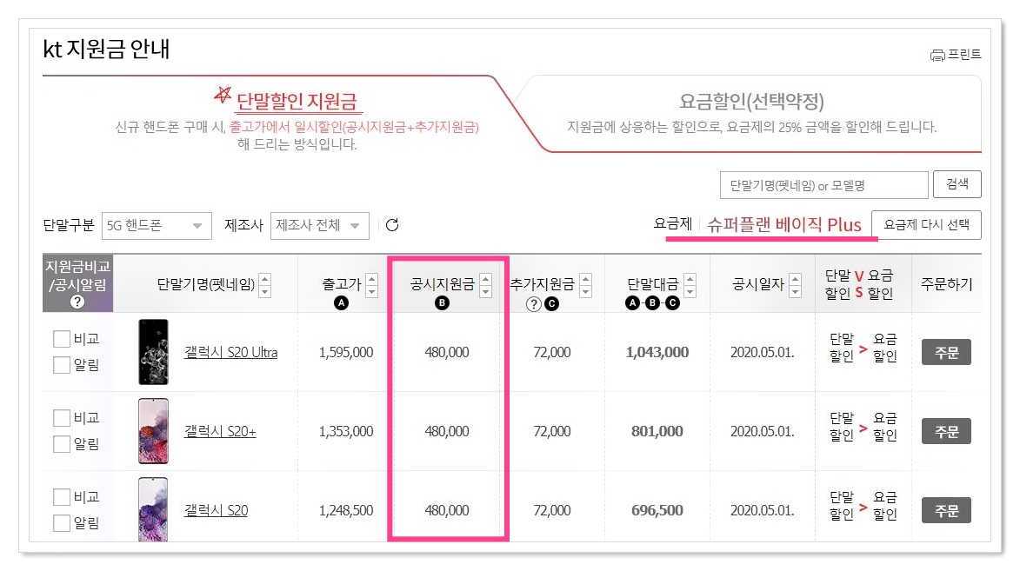Image resolution: width=1020 pixels, height=571 pixels.
Task: Click the 1,353,000 출고가 value
Action: (x=346, y=431)
